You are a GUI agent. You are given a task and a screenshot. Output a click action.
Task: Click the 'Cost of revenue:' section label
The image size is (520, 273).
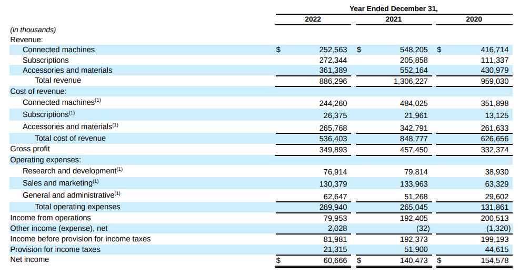click(38, 91)
